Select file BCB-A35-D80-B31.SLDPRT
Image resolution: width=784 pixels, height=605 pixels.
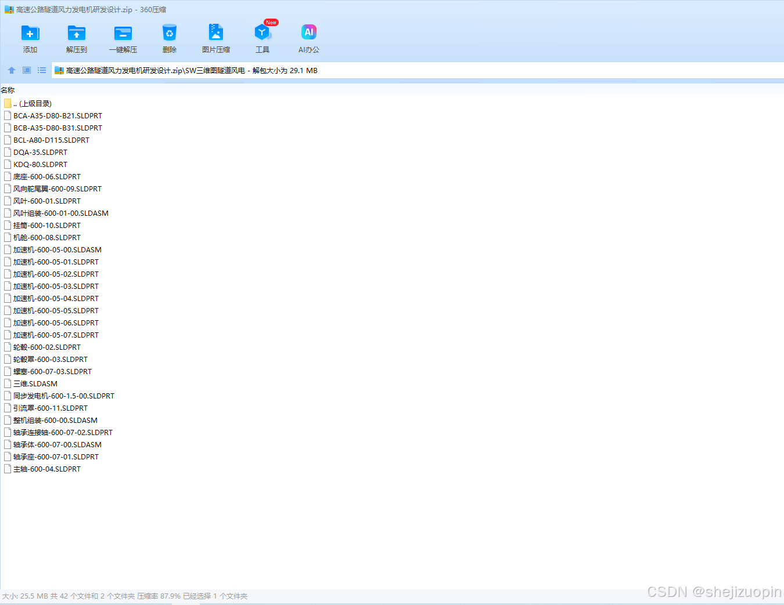[53, 128]
